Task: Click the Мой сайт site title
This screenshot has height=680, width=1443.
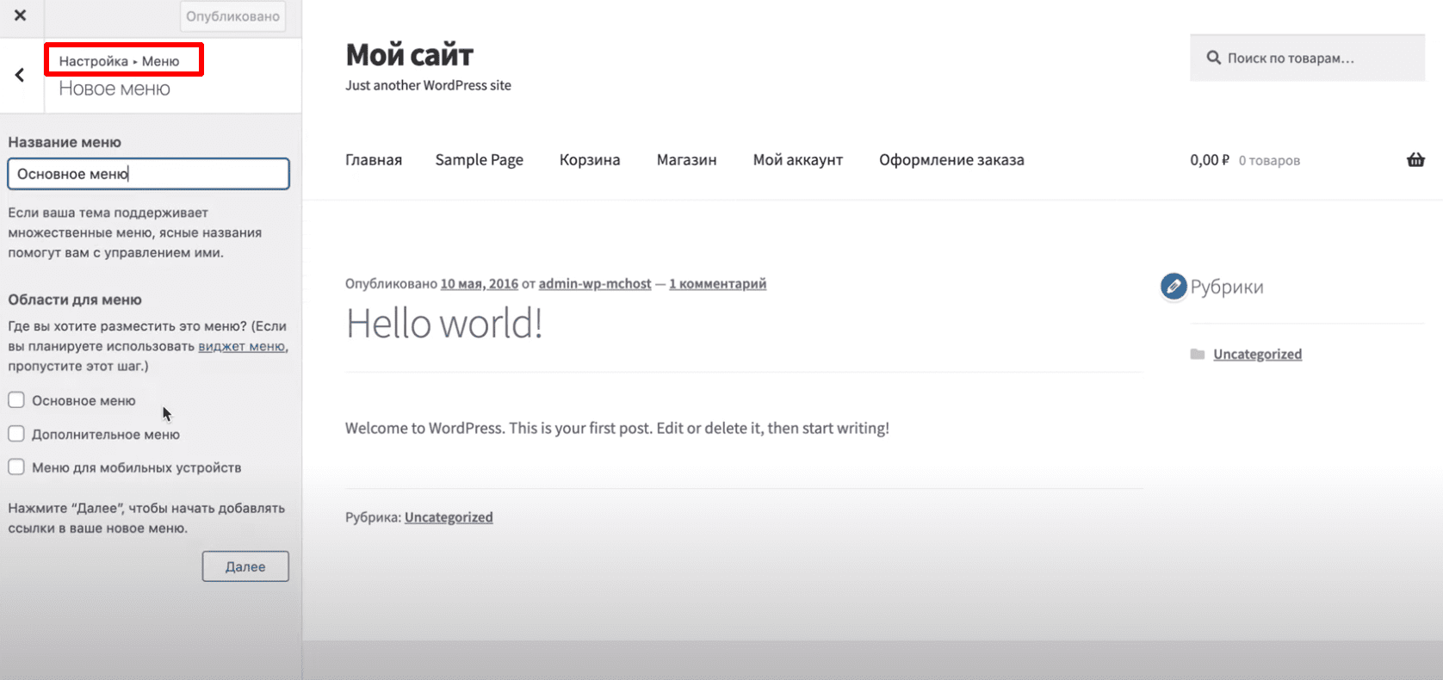Action: pos(410,55)
